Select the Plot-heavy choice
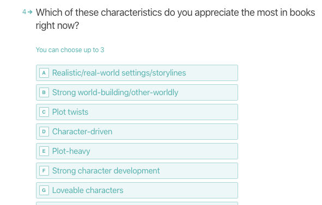Screen dimensions: 322x205 (x=137, y=151)
